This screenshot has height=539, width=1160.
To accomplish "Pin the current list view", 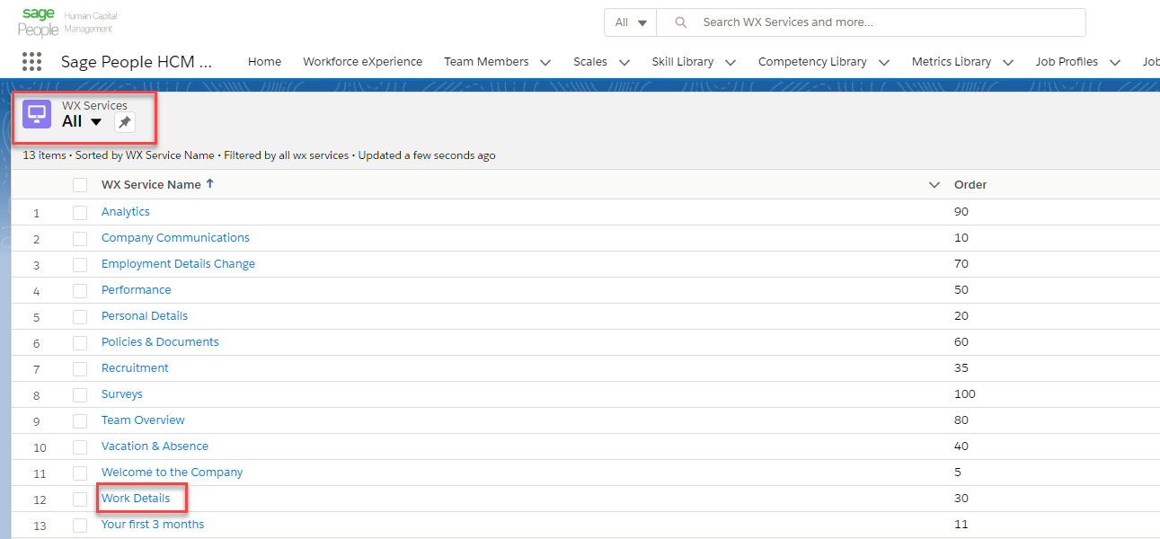I will pos(125,122).
